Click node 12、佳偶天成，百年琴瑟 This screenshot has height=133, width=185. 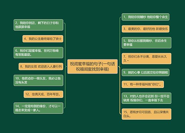pos(43,94)
